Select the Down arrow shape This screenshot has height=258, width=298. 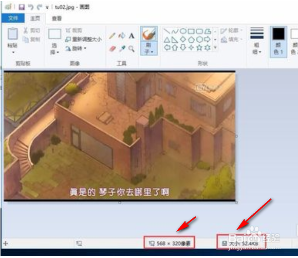(x=183, y=47)
